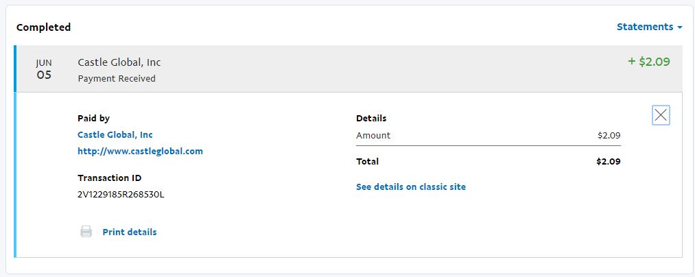Click the printer icon beside Print details
695x277 pixels.
pyautogui.click(x=86, y=232)
